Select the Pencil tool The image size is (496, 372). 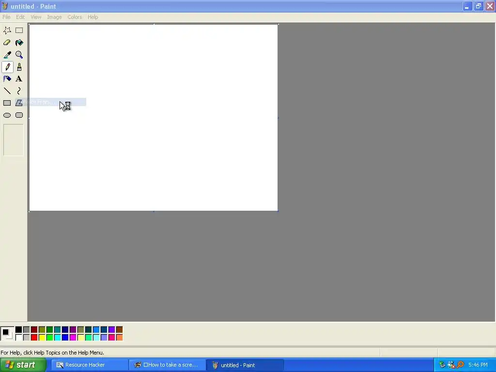pos(7,67)
